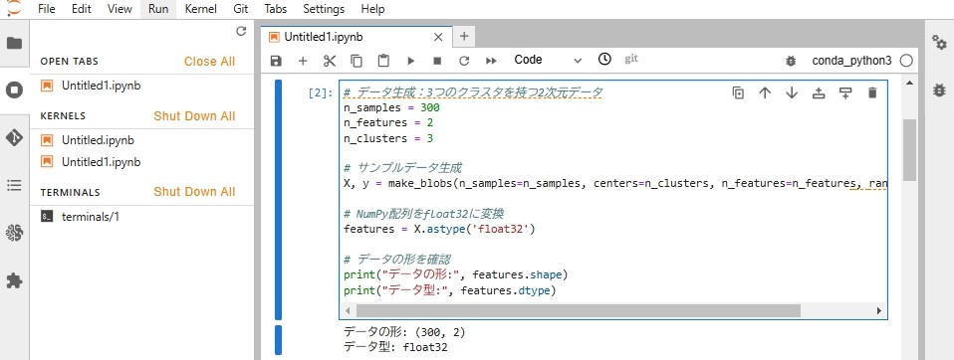This screenshot has width=954, height=360.
Task: Move the cell up with arrow icon
Action: tap(765, 92)
